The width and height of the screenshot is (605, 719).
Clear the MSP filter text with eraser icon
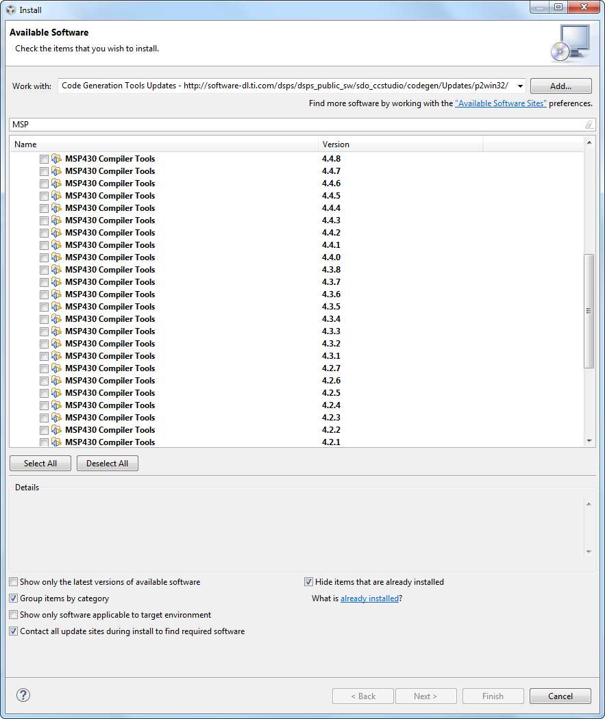pyautogui.click(x=589, y=125)
